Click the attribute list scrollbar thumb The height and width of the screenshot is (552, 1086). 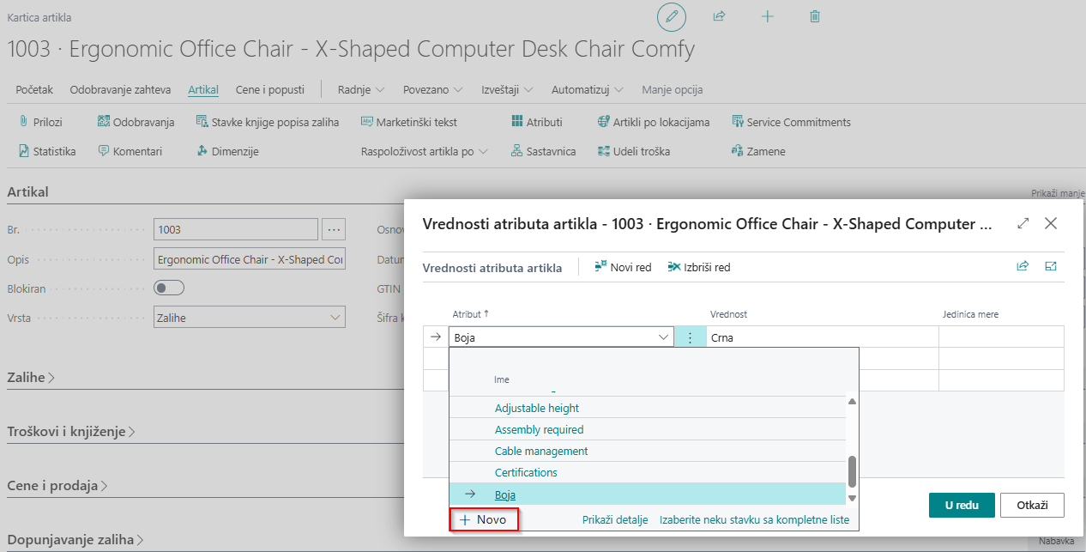(852, 470)
